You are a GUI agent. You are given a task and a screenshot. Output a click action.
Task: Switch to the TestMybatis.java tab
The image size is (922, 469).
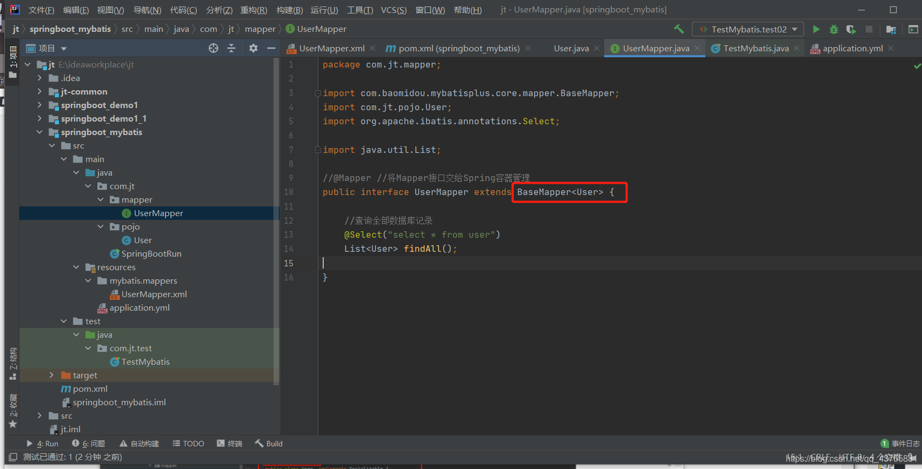(756, 48)
